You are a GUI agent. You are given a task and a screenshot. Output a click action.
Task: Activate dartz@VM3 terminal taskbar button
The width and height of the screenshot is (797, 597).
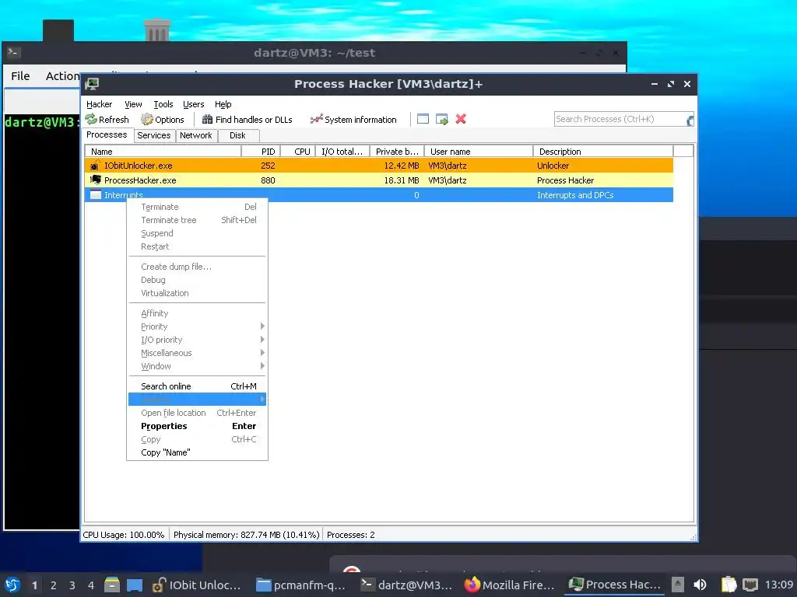[x=406, y=585]
